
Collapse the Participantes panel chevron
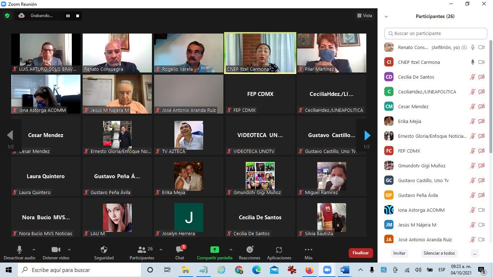[386, 17]
